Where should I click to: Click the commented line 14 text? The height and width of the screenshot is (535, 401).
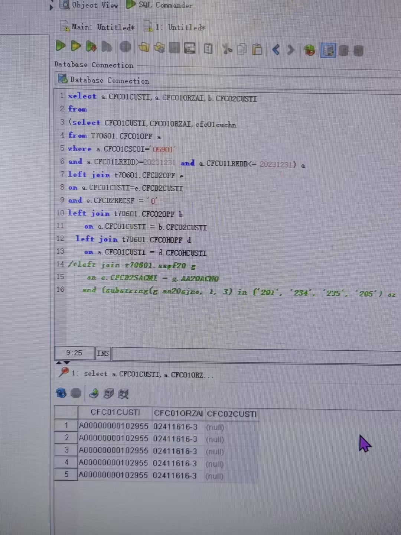coord(132,265)
